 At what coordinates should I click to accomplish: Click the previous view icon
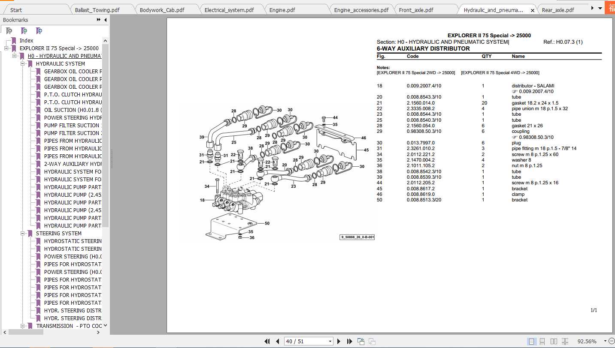[361, 341]
